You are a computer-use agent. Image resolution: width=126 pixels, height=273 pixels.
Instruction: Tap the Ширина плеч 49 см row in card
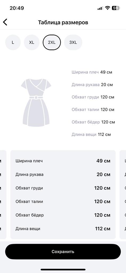click(63, 161)
